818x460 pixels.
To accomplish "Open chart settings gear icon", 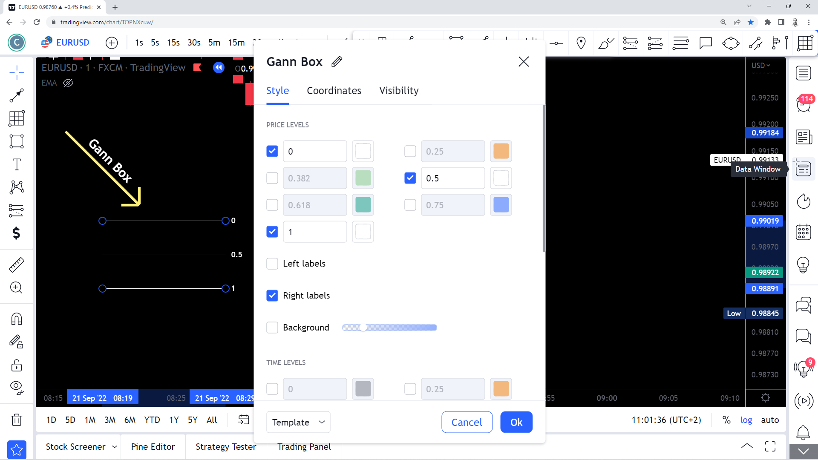I will coord(766,398).
